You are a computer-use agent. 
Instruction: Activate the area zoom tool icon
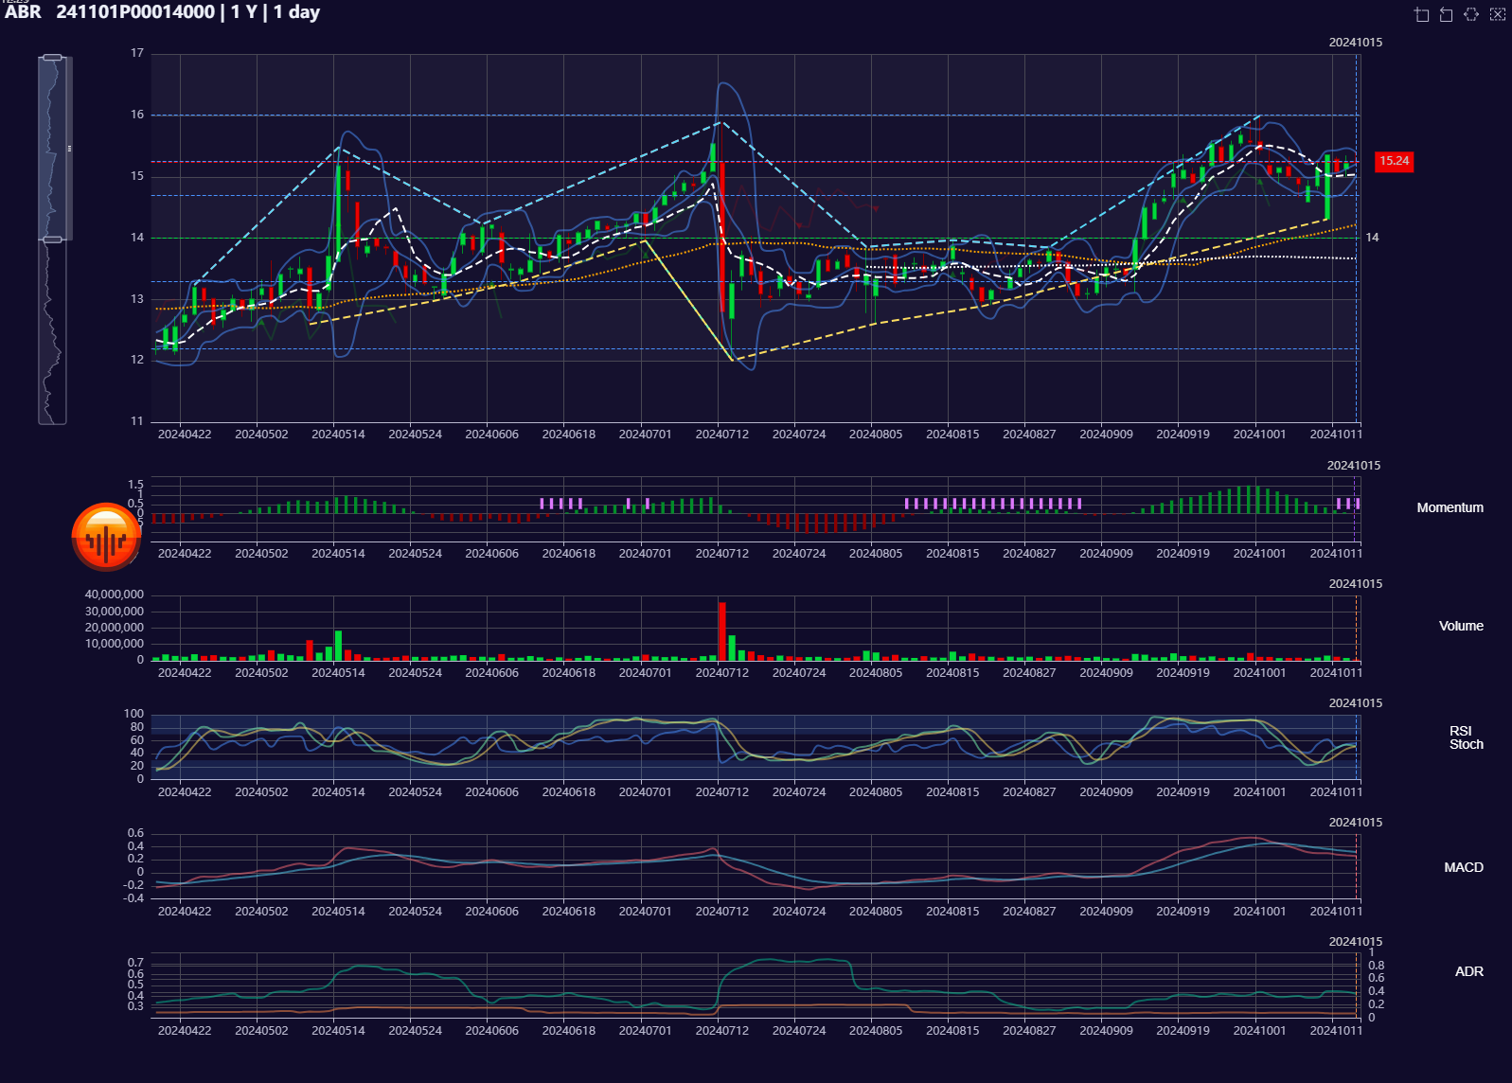tap(1421, 14)
